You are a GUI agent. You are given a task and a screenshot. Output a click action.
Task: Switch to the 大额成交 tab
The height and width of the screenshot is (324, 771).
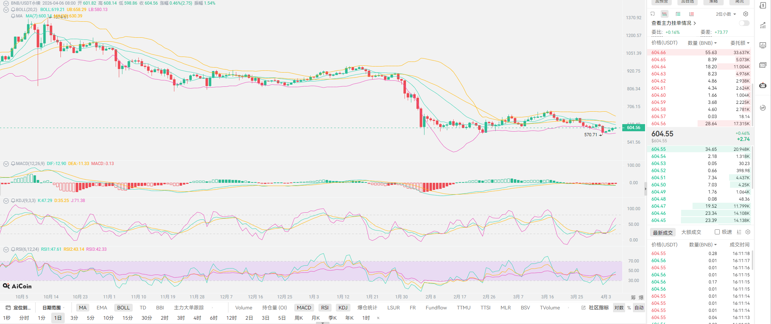tap(691, 232)
